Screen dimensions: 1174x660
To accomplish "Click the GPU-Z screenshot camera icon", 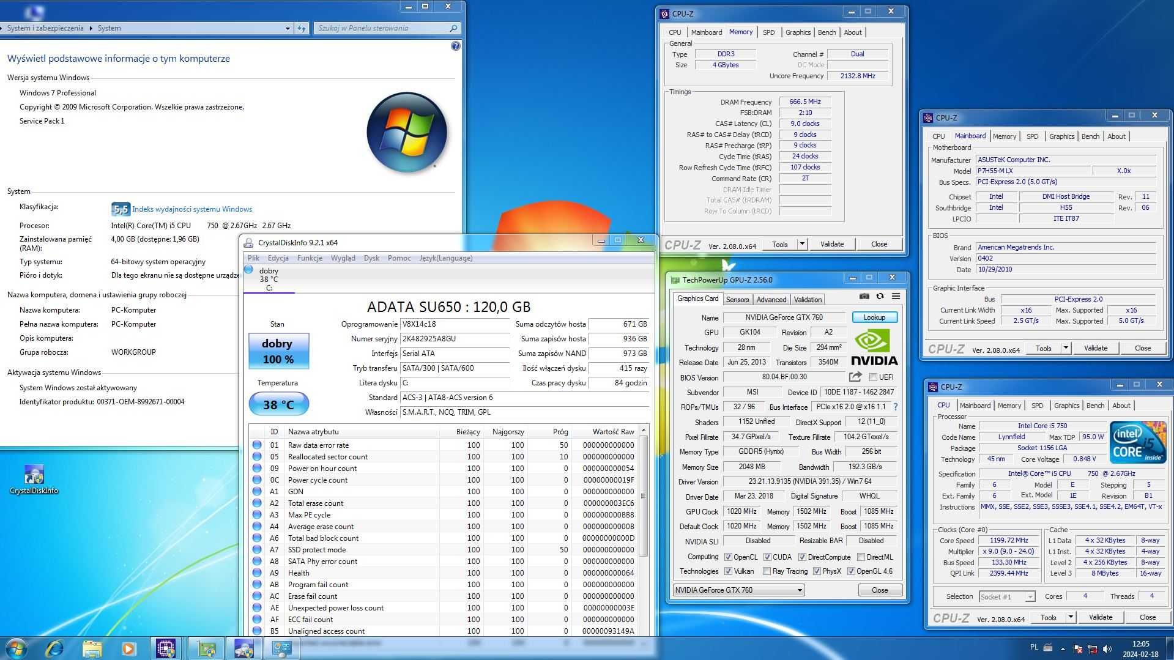I will point(864,296).
